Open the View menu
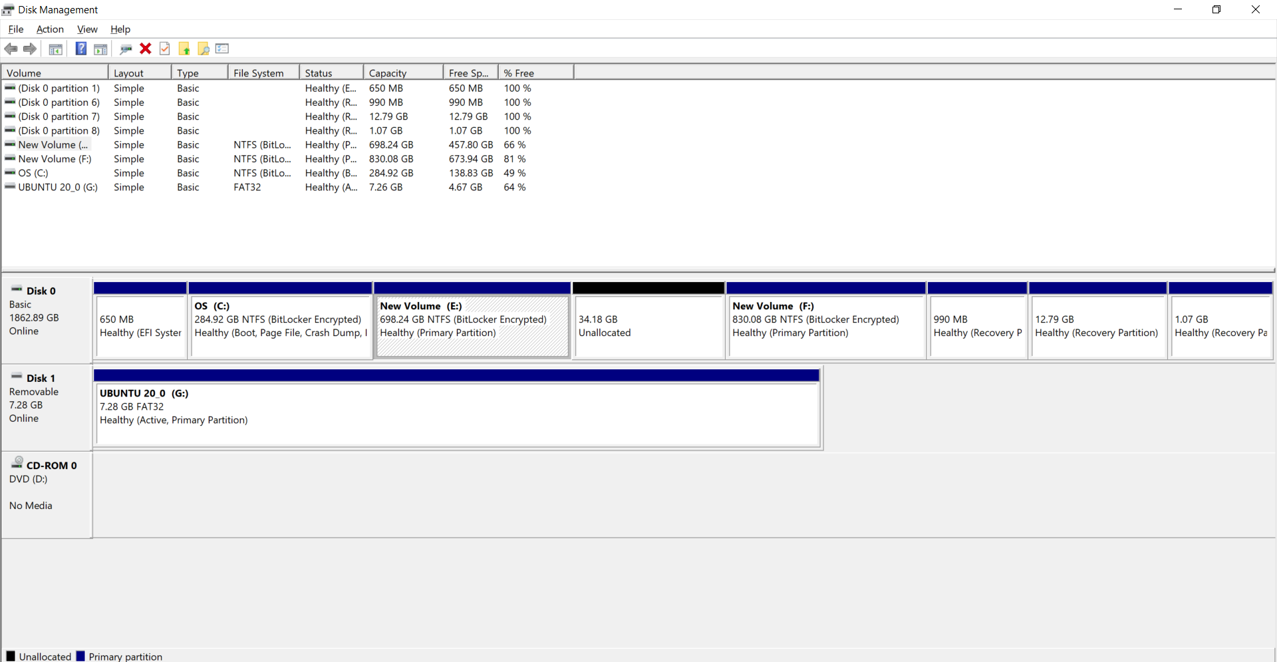1277x662 pixels. (87, 29)
